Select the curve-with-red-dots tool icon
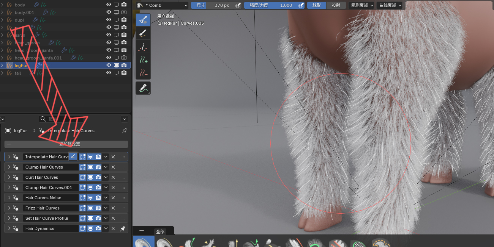 point(143,47)
